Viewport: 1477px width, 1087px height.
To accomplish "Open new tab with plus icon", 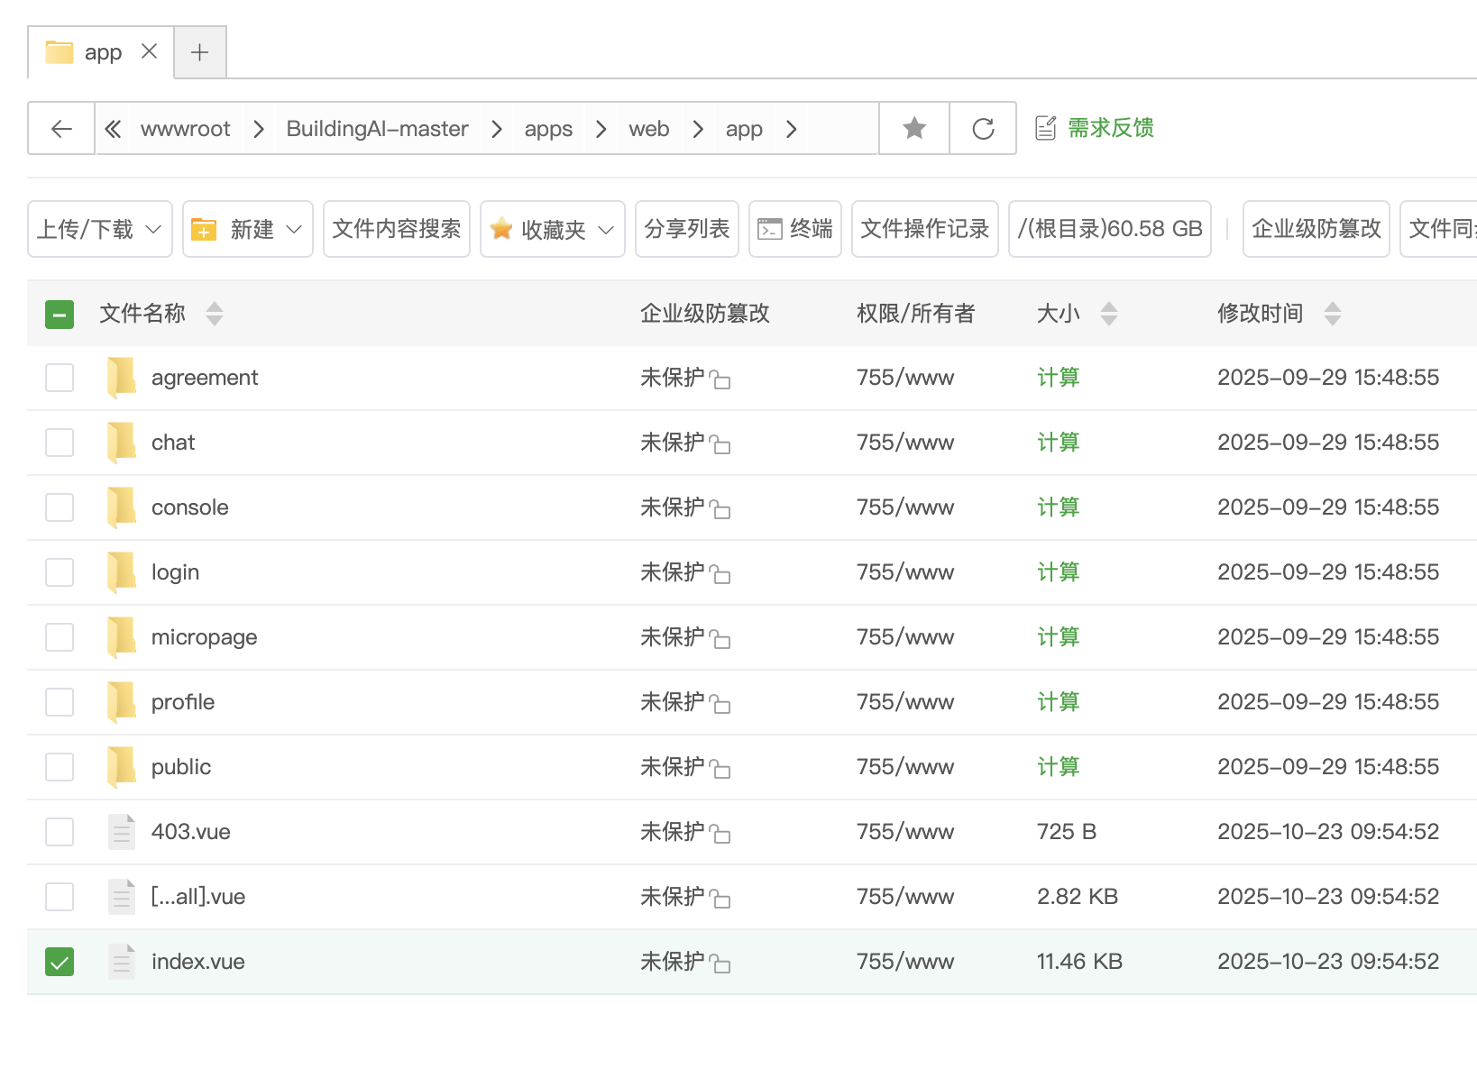I will click(199, 52).
